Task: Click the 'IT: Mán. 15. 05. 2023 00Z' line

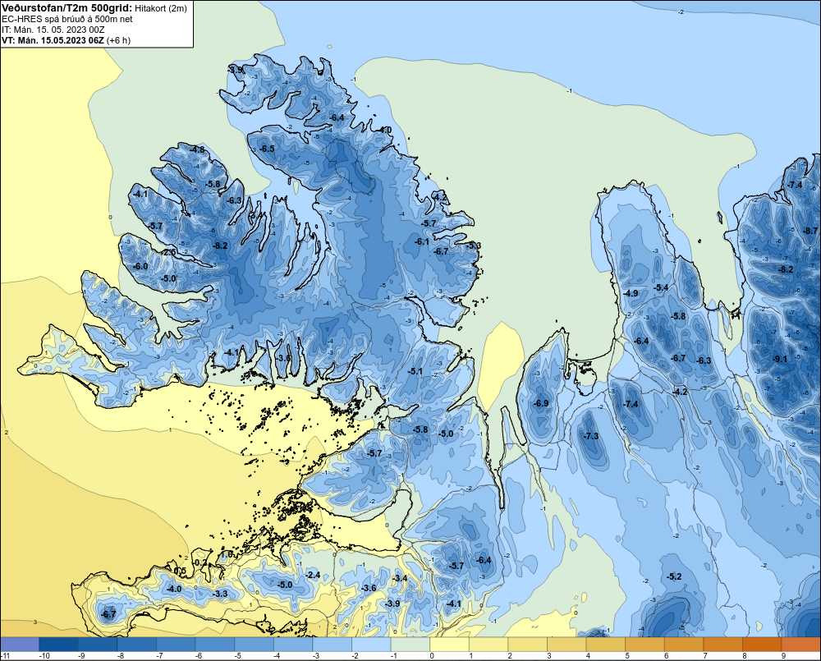Action: 53,30
